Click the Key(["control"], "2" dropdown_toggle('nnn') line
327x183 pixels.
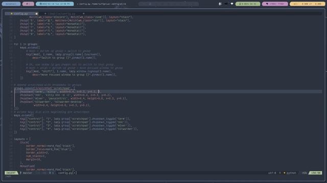point(75,122)
